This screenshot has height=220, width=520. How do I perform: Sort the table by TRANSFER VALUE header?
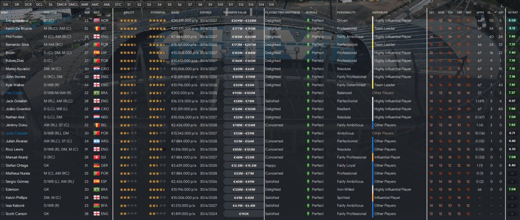(x=235, y=13)
